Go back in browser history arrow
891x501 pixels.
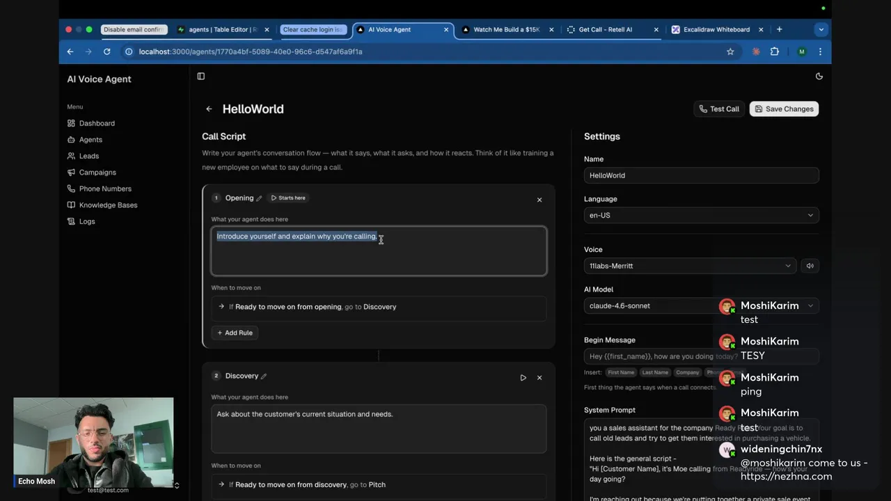point(70,51)
